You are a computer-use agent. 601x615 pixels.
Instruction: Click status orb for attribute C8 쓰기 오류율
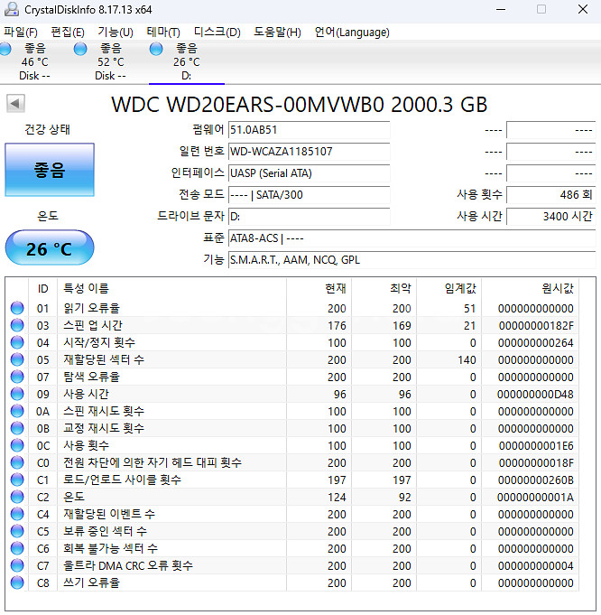[x=17, y=582]
